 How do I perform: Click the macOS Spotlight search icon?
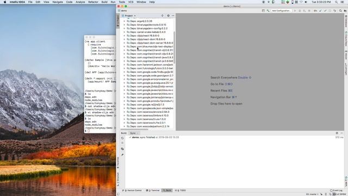tap(337, 2)
